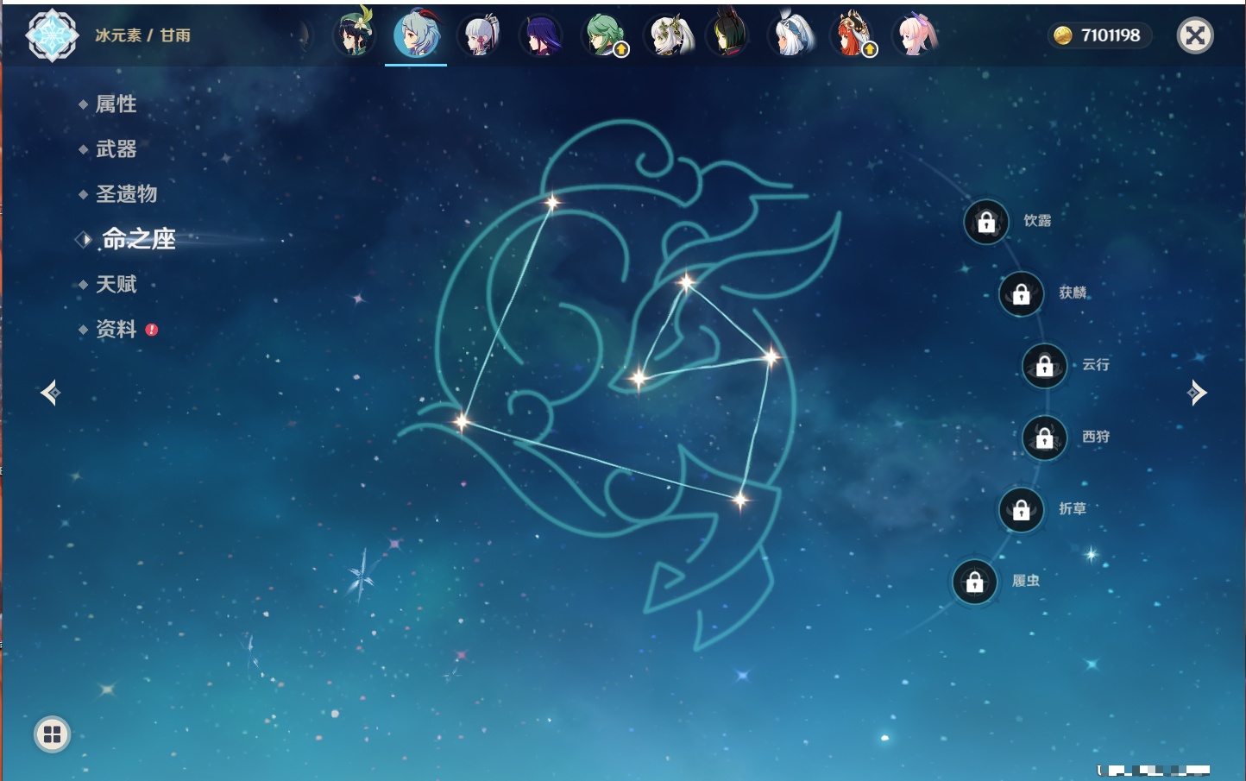Select Ganyu's highlighted blue-haired avatar
1246x781 pixels.
417,34
